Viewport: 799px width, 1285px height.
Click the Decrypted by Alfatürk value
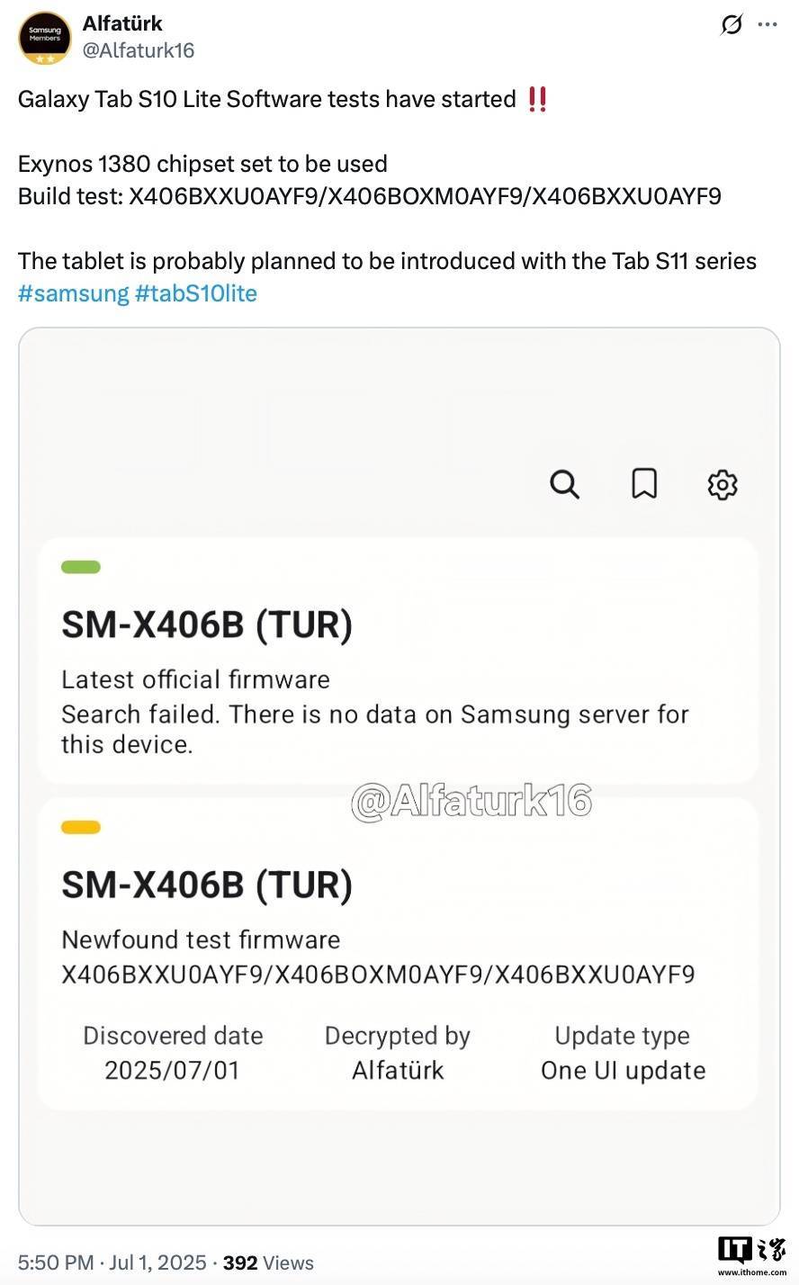tap(398, 1070)
